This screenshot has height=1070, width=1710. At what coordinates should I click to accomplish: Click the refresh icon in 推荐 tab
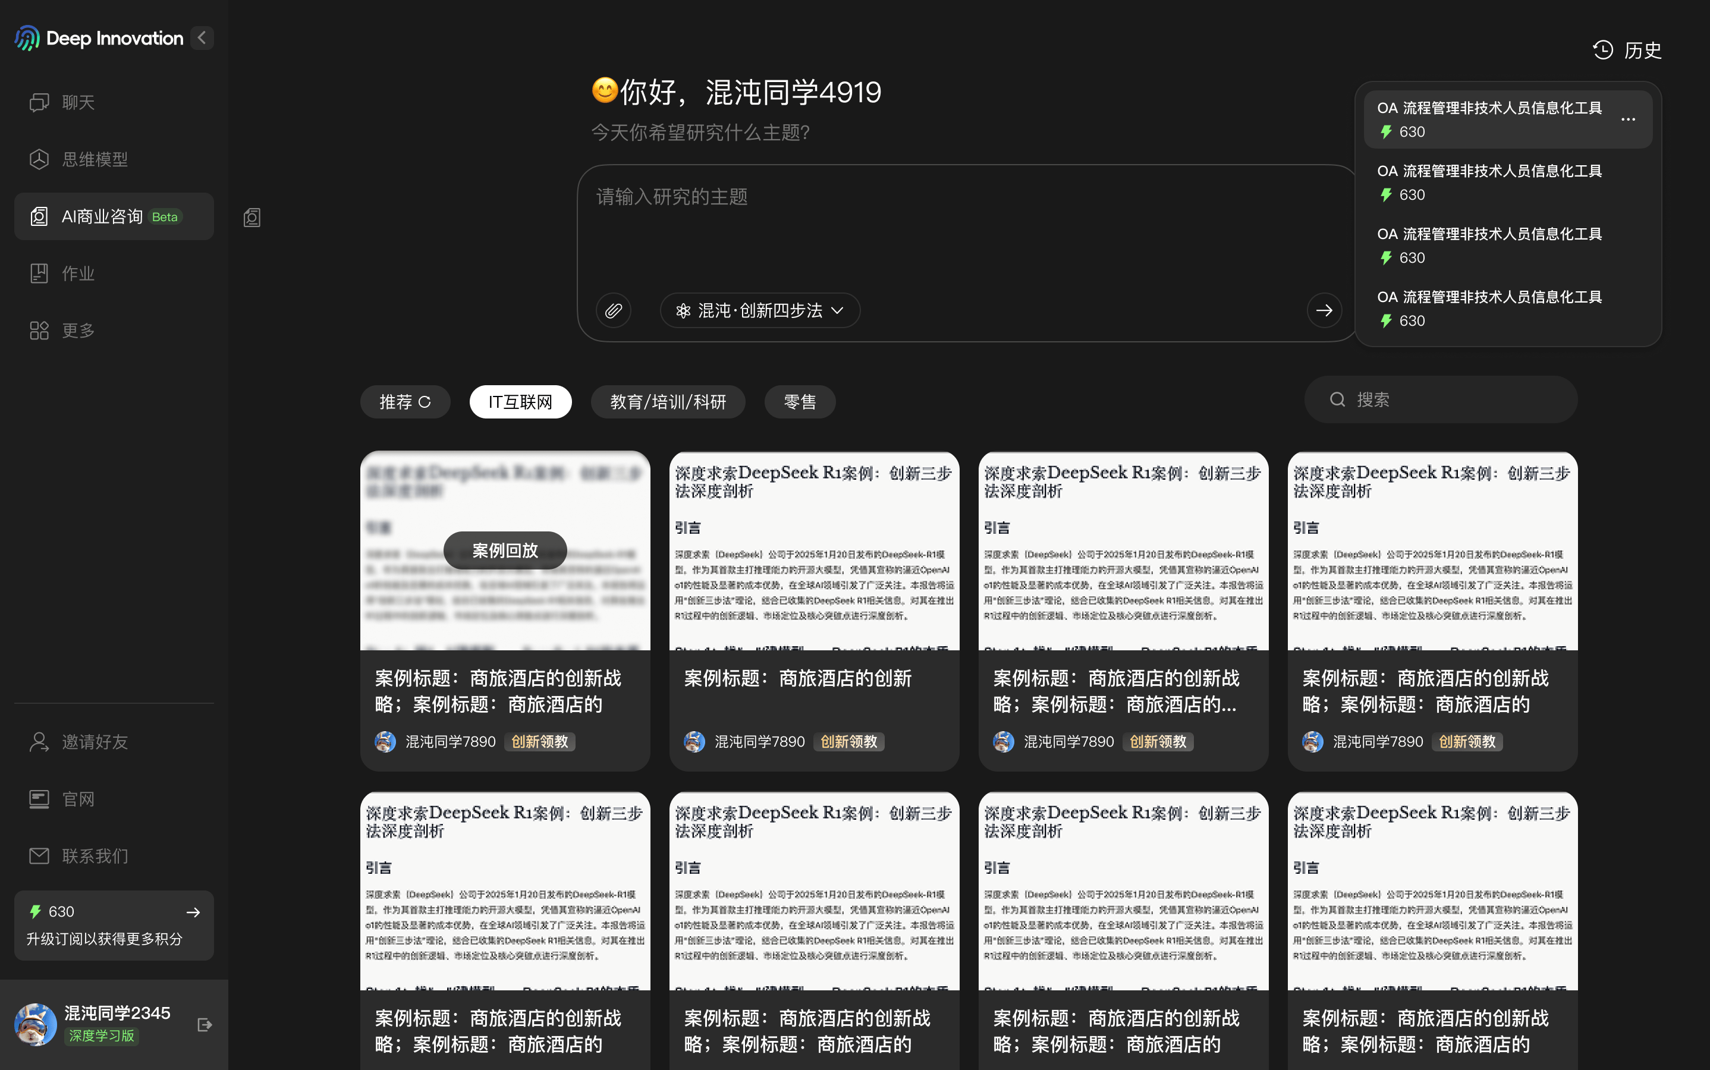(425, 402)
